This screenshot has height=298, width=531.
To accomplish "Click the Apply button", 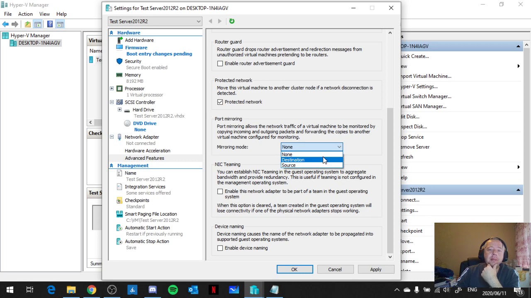I will point(375,269).
